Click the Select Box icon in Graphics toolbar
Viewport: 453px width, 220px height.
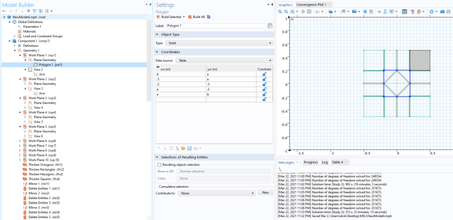pyautogui.click(x=365, y=11)
